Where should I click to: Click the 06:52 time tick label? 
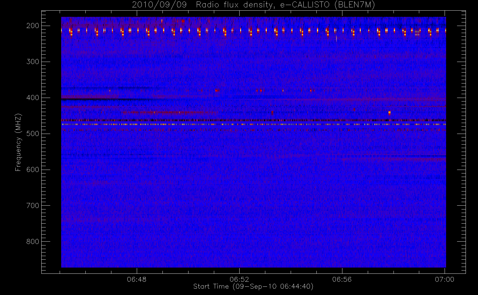(x=239, y=279)
